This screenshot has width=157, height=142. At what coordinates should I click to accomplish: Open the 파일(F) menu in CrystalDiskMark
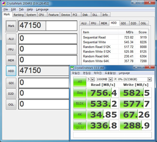[76, 73]
